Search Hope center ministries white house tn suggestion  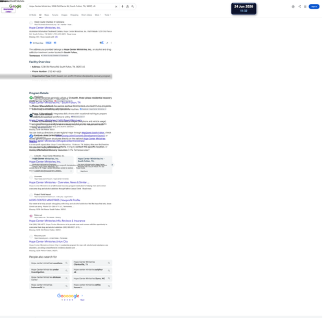pyautogui.click(x=92, y=286)
